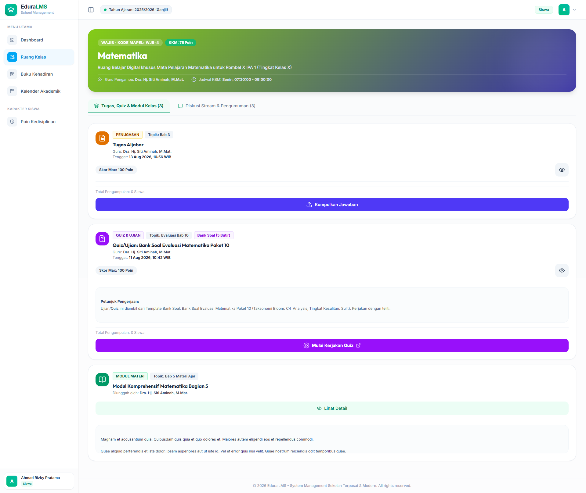This screenshot has height=493, width=586.
Task: Click Mulai Kerjakan Quiz button
Action: (x=332, y=345)
